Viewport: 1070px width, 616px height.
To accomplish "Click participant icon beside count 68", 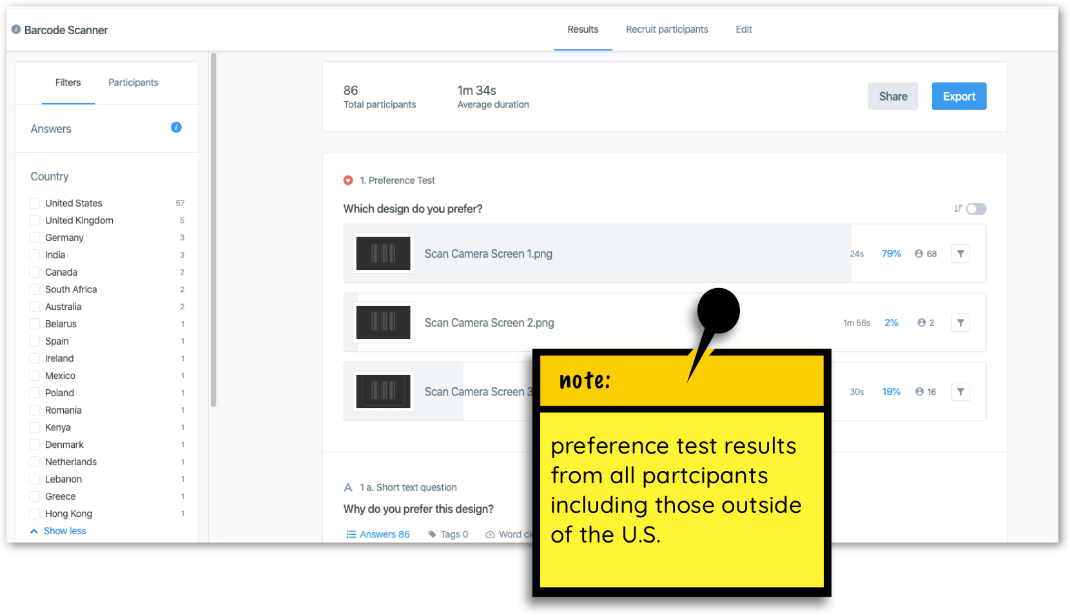I will pos(919,254).
